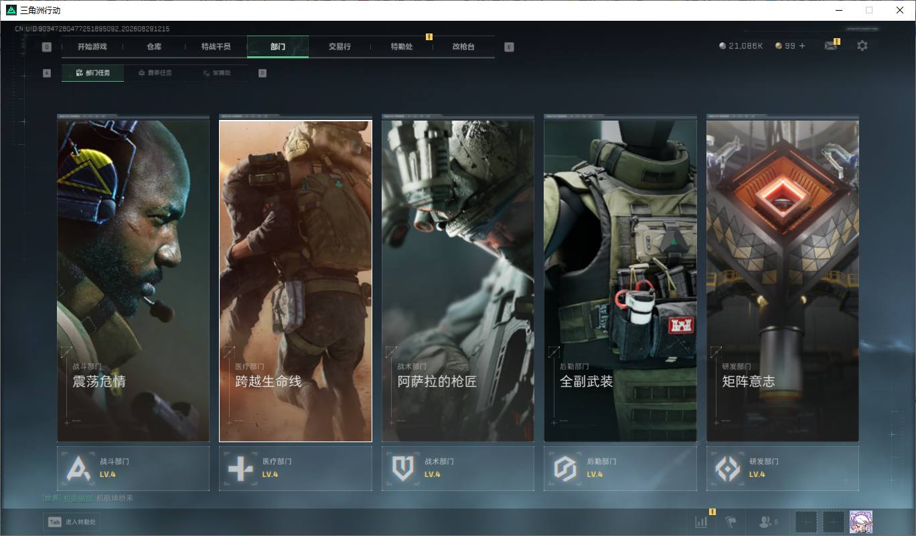Open the 特战干员 tab
This screenshot has height=536, width=916.
tap(216, 47)
